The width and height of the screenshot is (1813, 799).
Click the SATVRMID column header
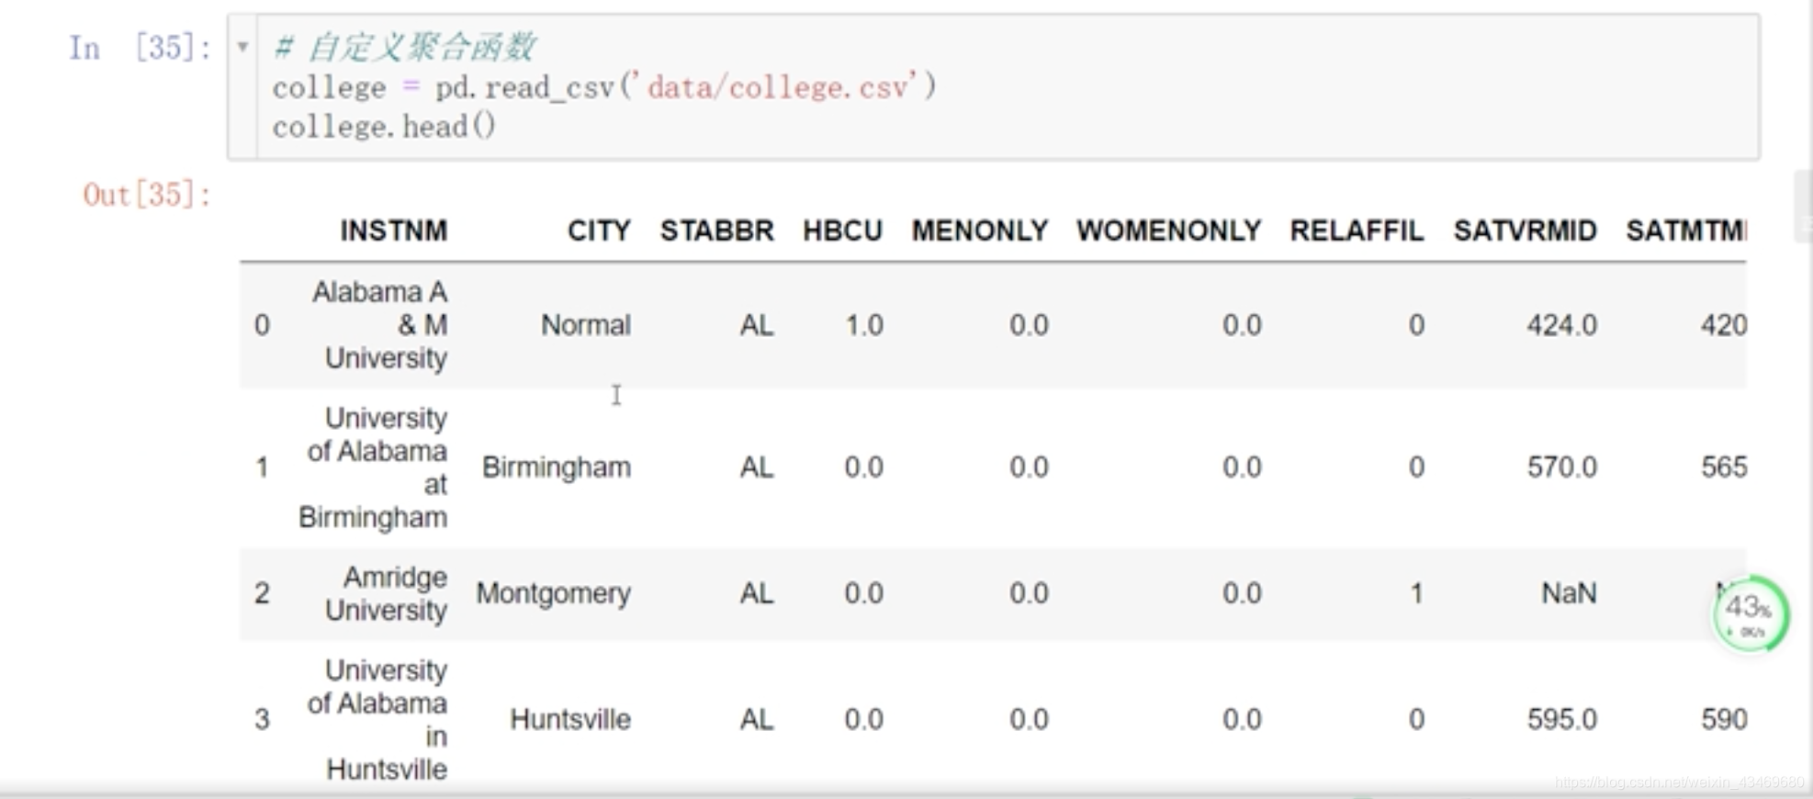[1525, 231]
